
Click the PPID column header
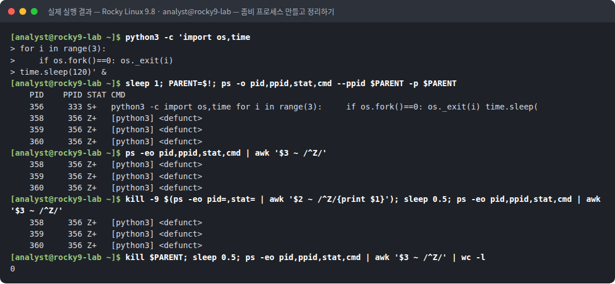pos(72,95)
